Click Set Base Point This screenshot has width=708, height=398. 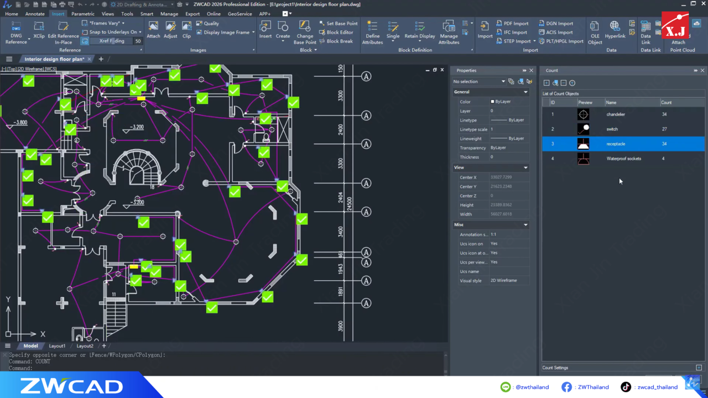pyautogui.click(x=338, y=23)
